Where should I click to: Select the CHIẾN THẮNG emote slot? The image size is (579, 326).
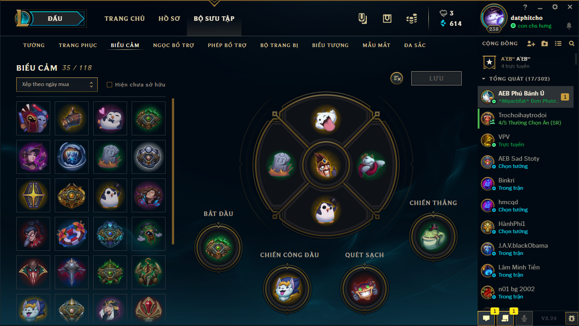[433, 236]
